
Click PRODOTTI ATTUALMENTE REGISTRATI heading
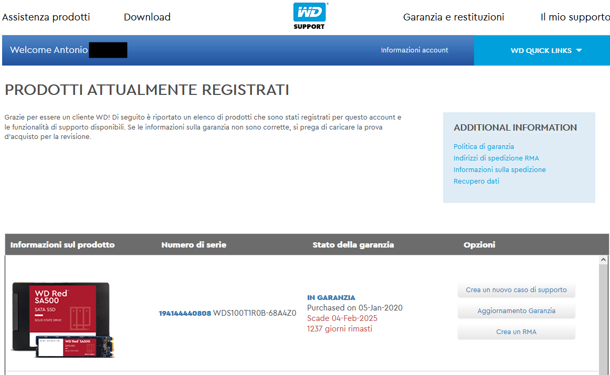click(x=147, y=90)
